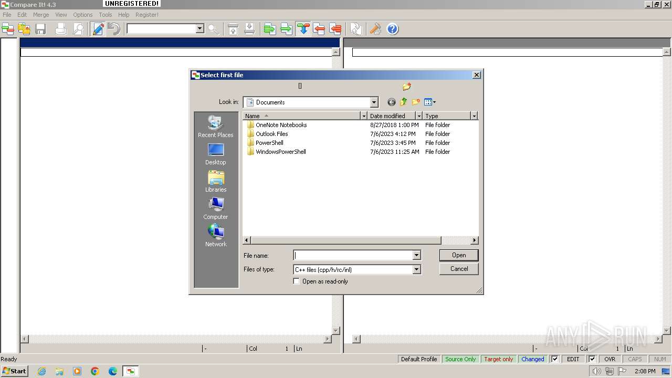The width and height of the screenshot is (672, 378).
Task: Expand the Look in Documents dropdown
Action: coord(374,102)
